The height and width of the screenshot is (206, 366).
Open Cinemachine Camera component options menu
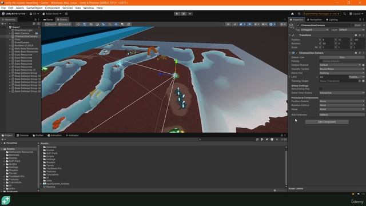[364, 53]
